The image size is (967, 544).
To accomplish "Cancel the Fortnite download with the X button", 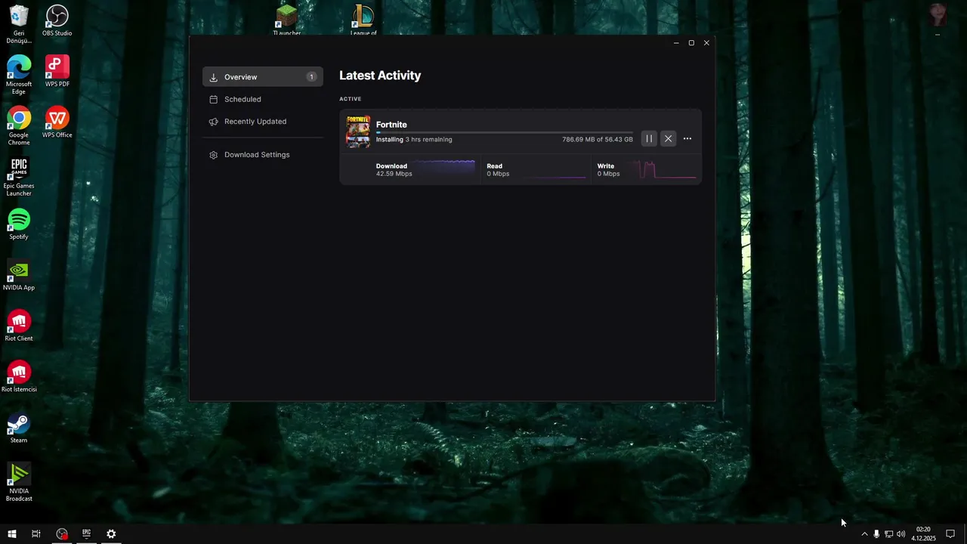I will tap(668, 138).
